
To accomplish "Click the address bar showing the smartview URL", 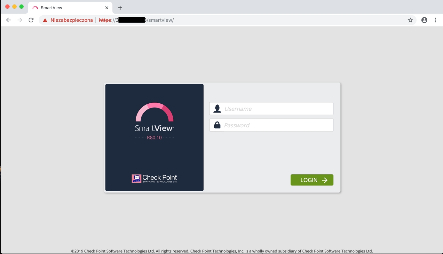I will pos(256,20).
